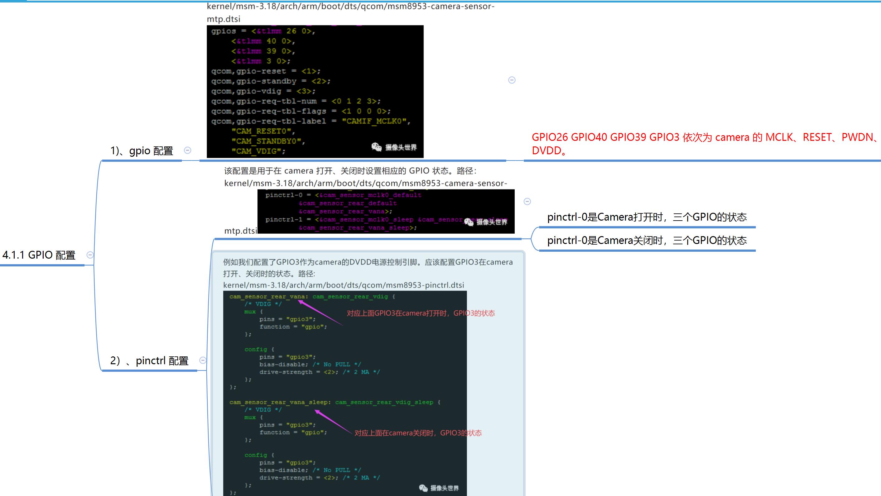Screen dimensions: 881x496
Task: Select the 4.1.1 GPIO 配置 topic
Action: (39, 255)
